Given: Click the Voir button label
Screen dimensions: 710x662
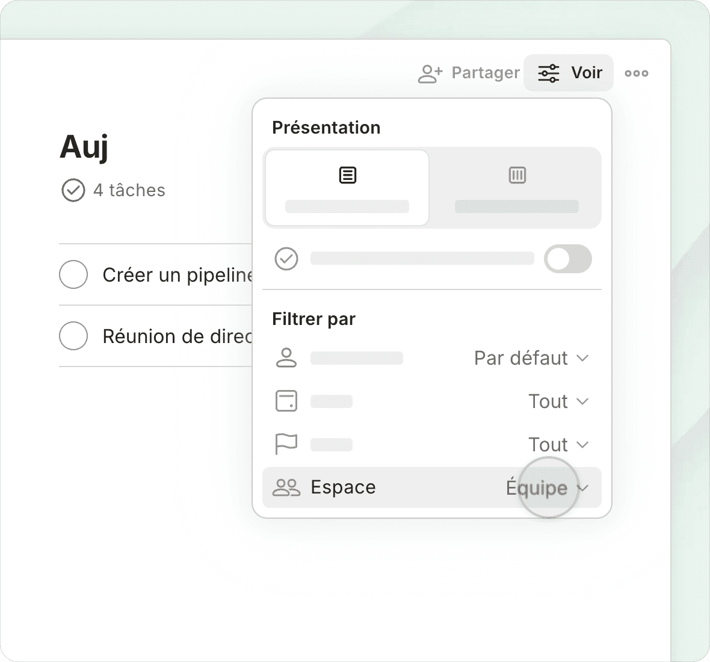Looking at the screenshot, I should pyautogui.click(x=587, y=73).
